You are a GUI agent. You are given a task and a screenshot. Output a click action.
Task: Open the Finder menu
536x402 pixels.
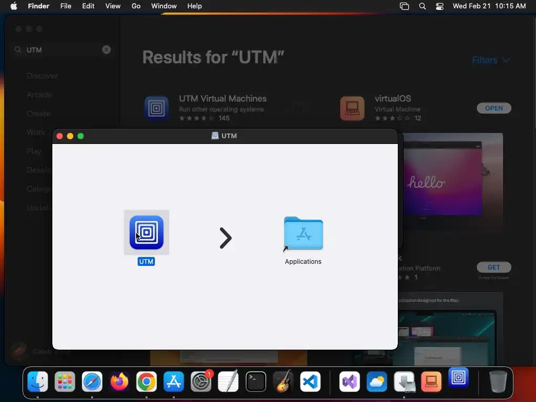click(x=39, y=6)
